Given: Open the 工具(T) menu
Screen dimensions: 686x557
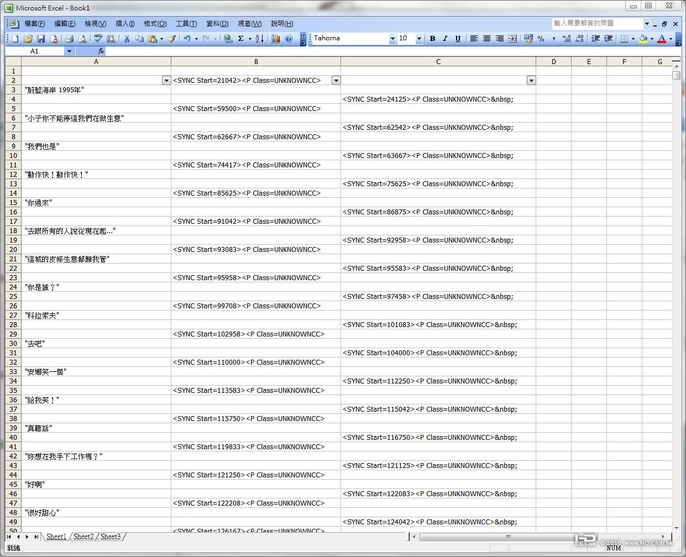Looking at the screenshot, I should 186,24.
